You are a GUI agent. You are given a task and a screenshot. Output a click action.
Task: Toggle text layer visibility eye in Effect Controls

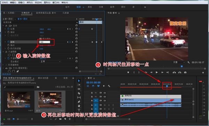pos(6,68)
